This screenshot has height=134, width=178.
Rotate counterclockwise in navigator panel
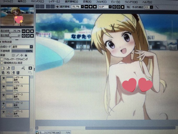click(24, 36)
